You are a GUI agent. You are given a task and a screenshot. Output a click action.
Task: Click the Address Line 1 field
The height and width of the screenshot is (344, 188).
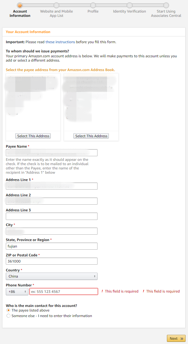coord(52,186)
